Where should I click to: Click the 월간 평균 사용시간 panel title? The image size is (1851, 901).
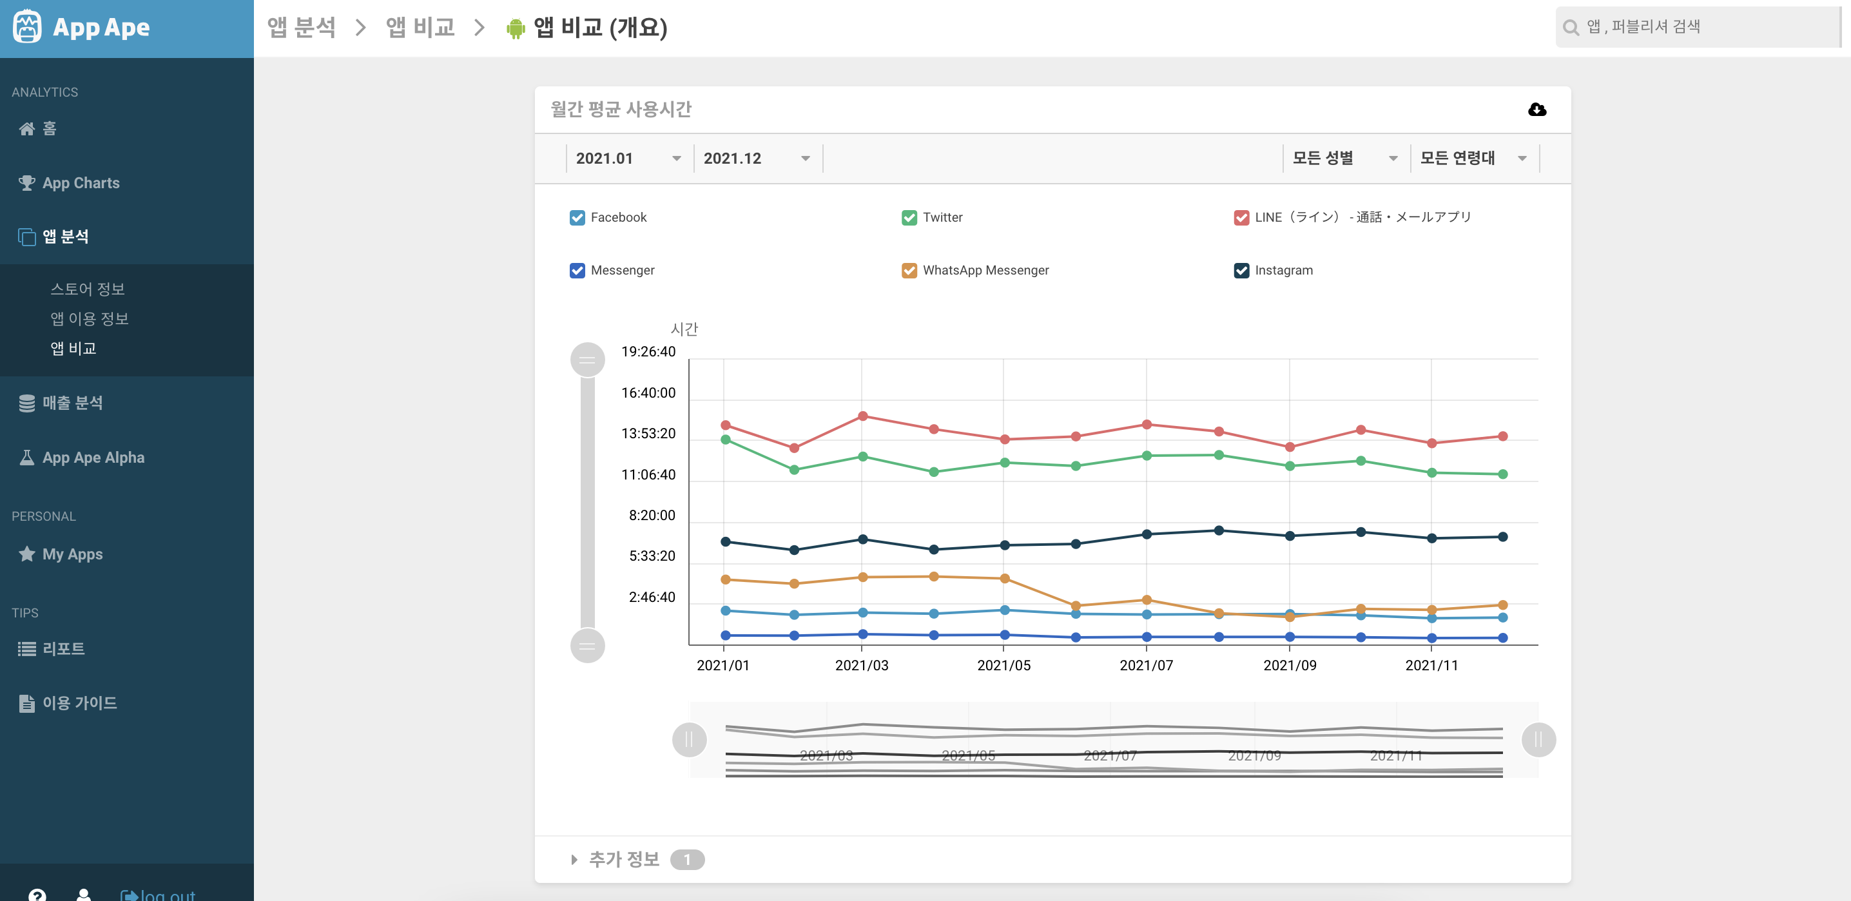click(x=621, y=109)
